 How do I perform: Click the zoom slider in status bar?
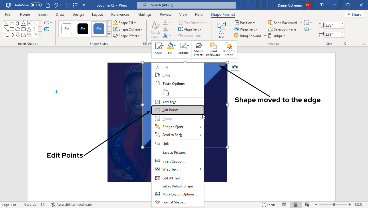[334, 205]
